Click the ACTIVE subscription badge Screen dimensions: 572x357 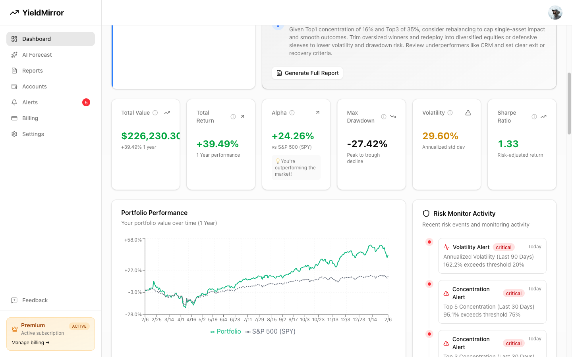pyautogui.click(x=79, y=326)
